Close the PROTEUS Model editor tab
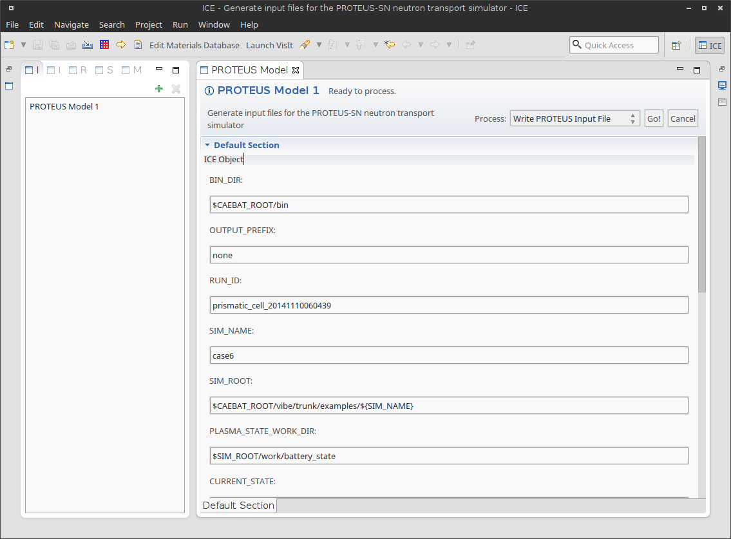The image size is (731, 539). tap(296, 70)
